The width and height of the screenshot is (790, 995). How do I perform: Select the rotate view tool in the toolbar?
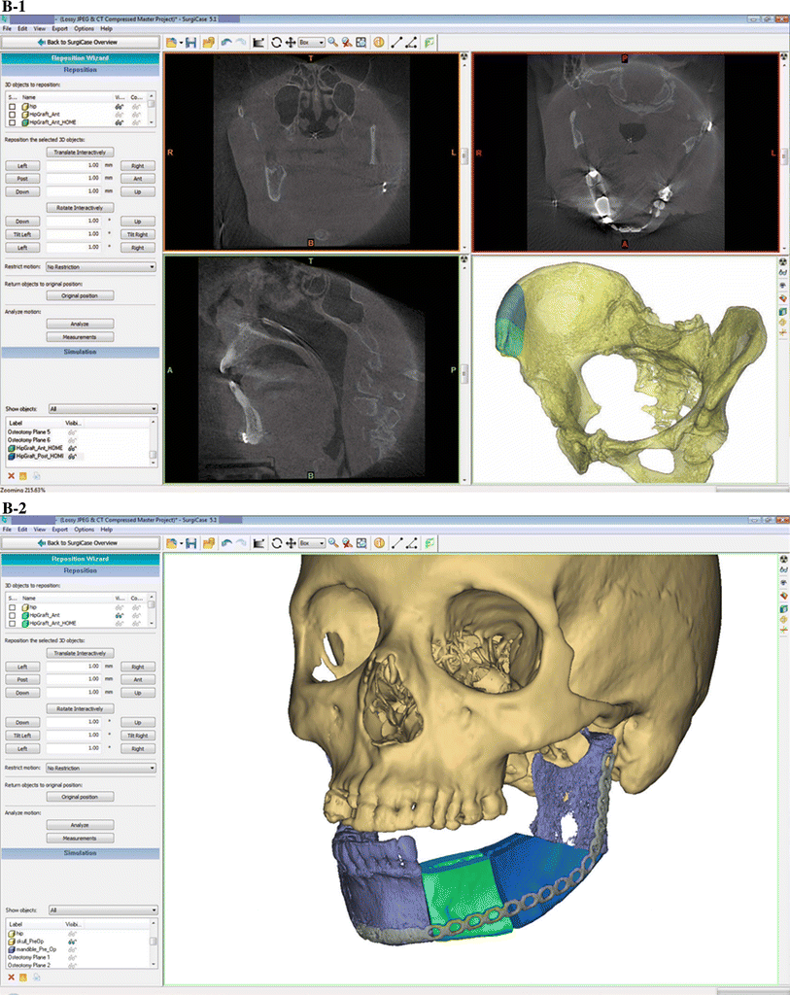click(277, 42)
